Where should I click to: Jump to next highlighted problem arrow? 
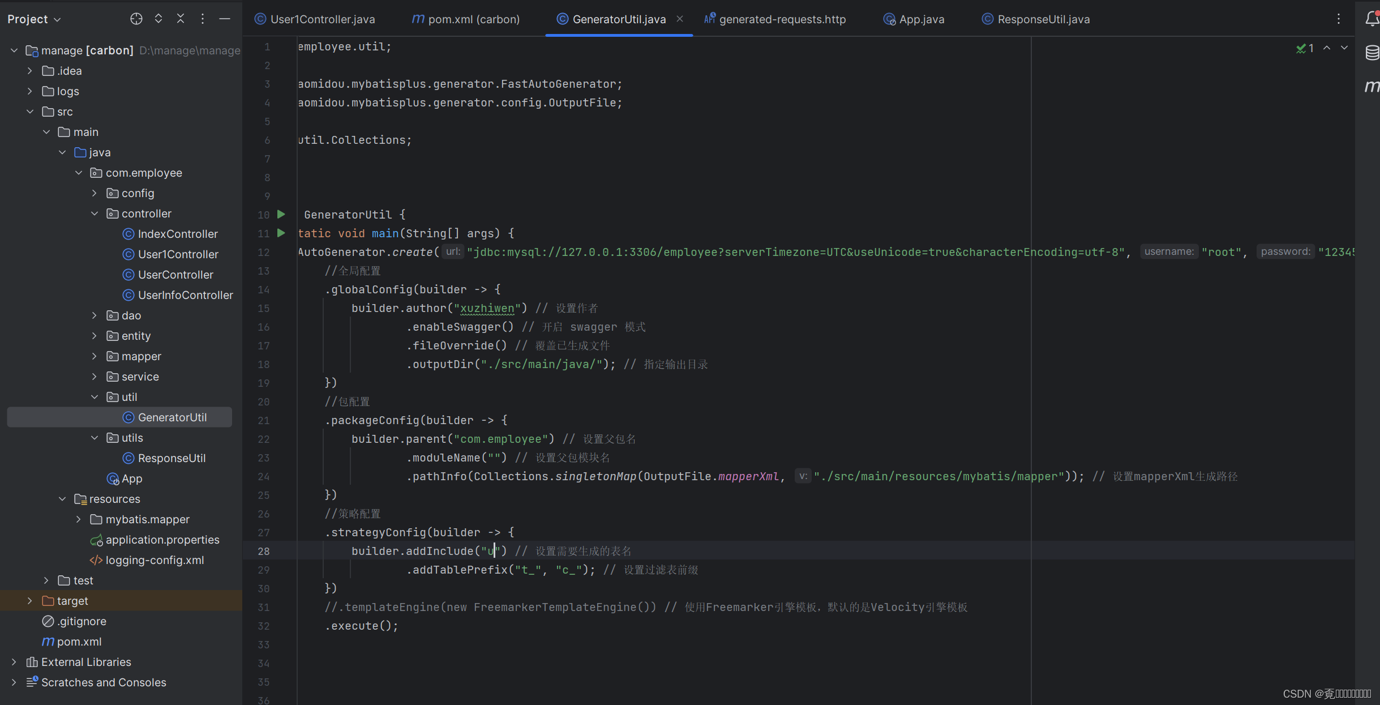[x=1344, y=48]
